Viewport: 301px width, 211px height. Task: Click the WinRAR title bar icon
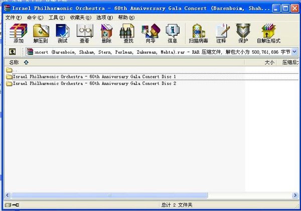coord(7,8)
